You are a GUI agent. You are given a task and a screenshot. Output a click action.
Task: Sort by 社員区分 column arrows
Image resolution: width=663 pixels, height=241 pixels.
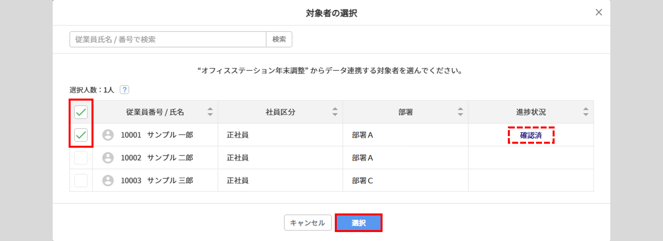pos(335,112)
